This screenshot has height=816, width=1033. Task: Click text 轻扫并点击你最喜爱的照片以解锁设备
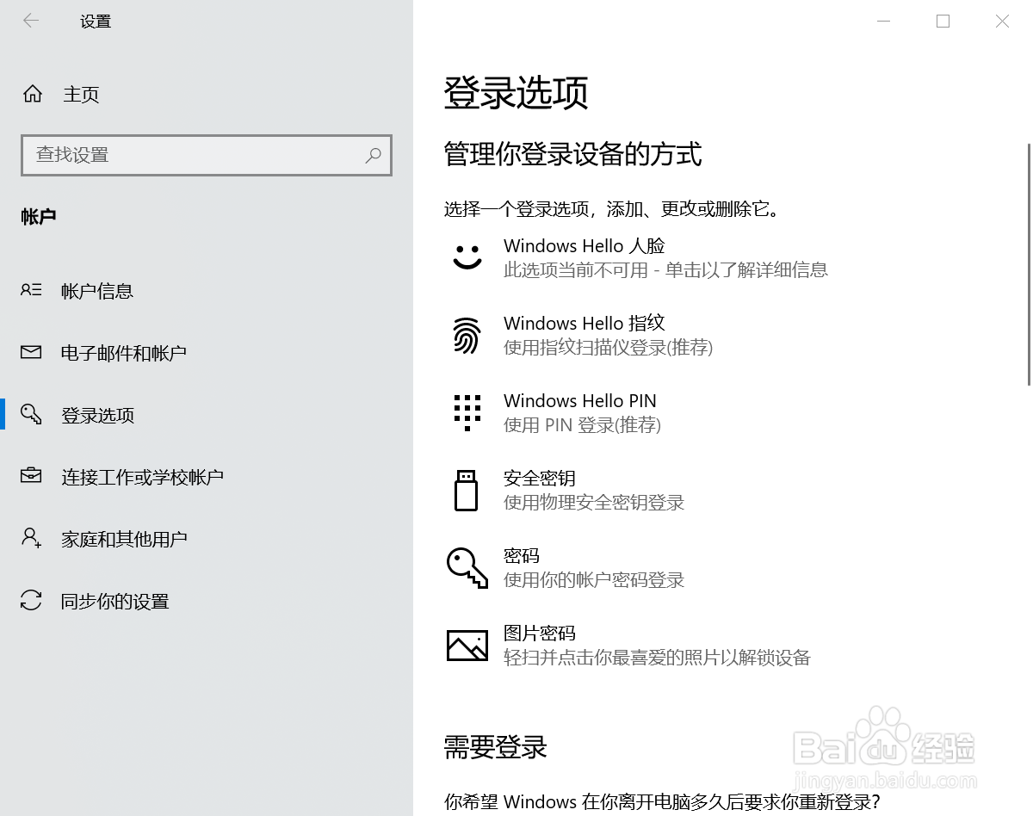coord(657,658)
